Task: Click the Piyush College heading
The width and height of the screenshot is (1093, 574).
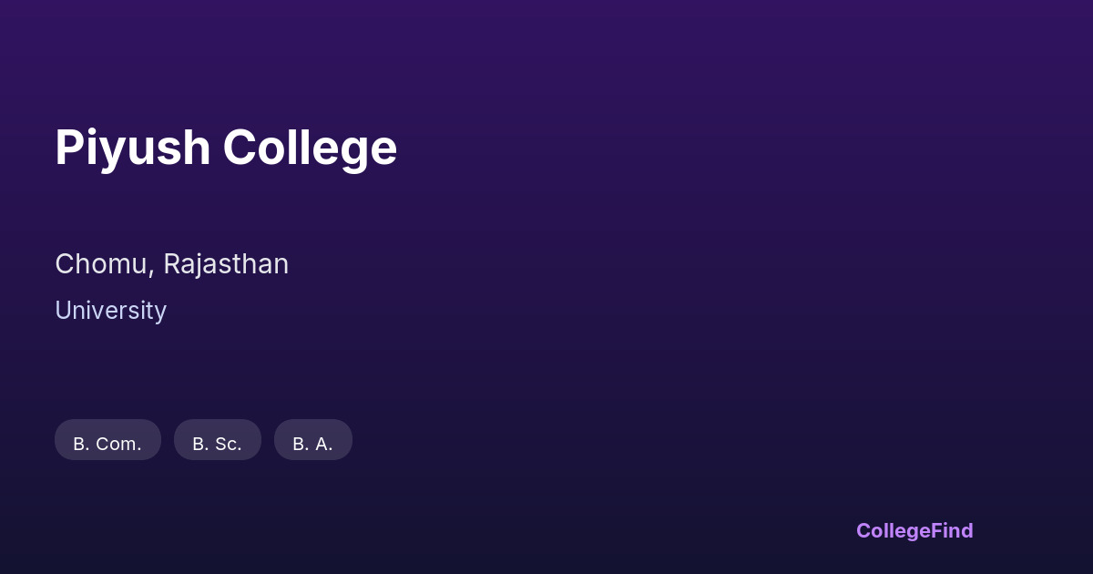Action: [226, 148]
